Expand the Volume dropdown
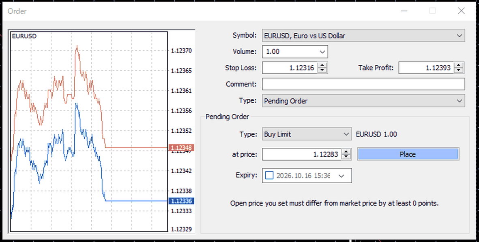This screenshot has width=479, height=242. tap(322, 52)
